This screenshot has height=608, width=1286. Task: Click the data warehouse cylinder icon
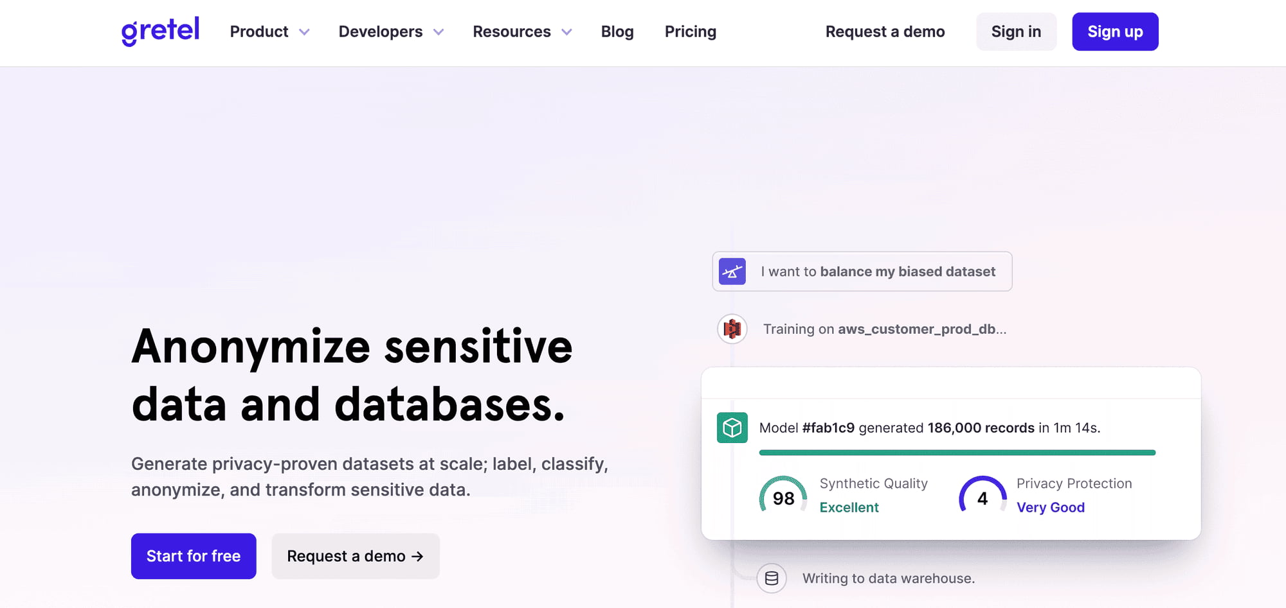(771, 578)
